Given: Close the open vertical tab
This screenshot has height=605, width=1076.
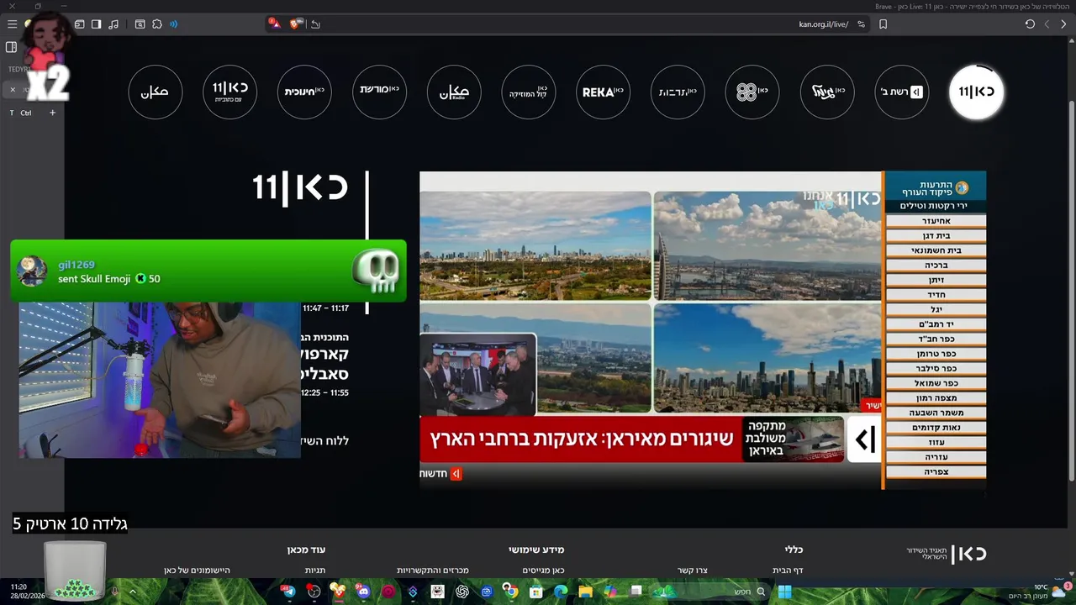Looking at the screenshot, I should pos(13,89).
